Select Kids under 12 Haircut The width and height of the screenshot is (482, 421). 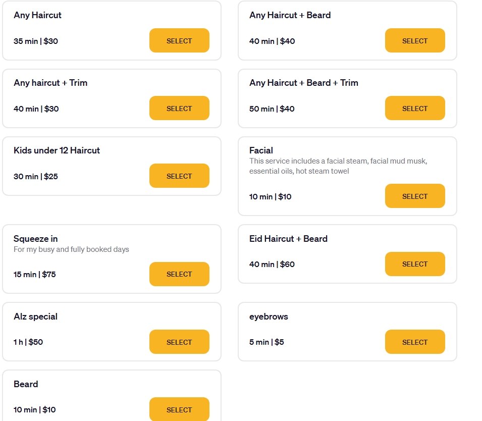pyautogui.click(x=179, y=176)
